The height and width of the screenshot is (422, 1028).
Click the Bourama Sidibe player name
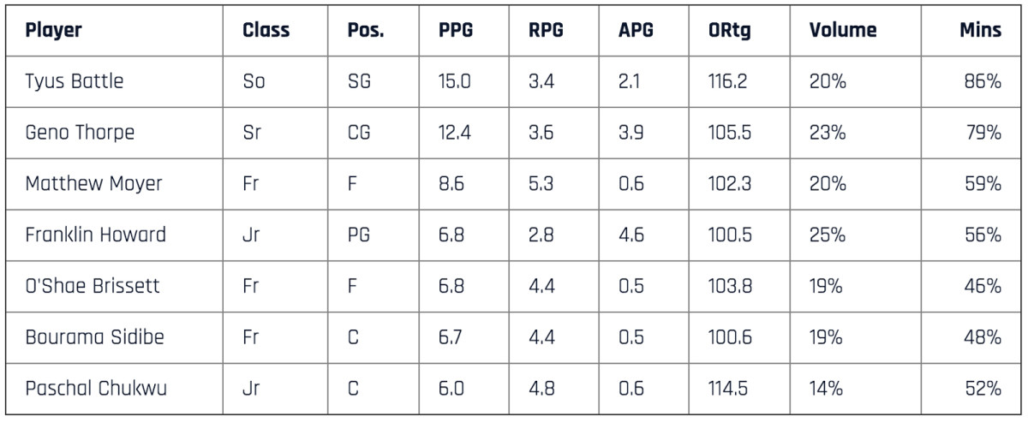pos(94,337)
